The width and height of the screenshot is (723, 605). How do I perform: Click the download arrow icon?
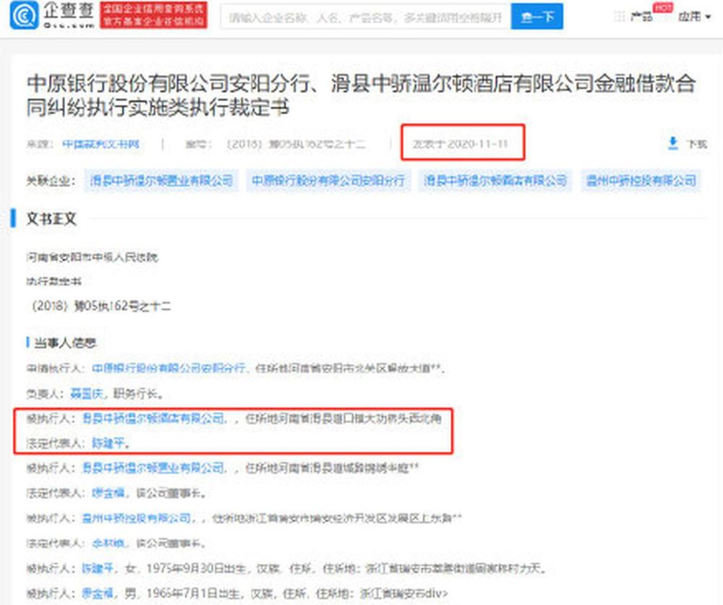[x=672, y=143]
